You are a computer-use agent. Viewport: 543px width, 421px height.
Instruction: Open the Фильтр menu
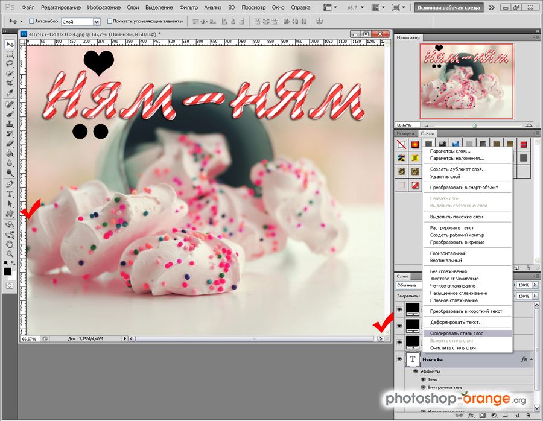coord(188,7)
